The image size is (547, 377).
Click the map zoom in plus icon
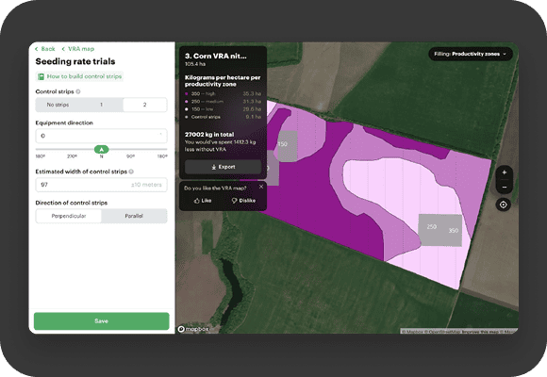click(505, 172)
